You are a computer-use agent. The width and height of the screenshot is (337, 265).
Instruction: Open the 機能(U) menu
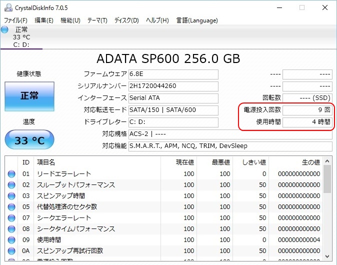click(70, 20)
